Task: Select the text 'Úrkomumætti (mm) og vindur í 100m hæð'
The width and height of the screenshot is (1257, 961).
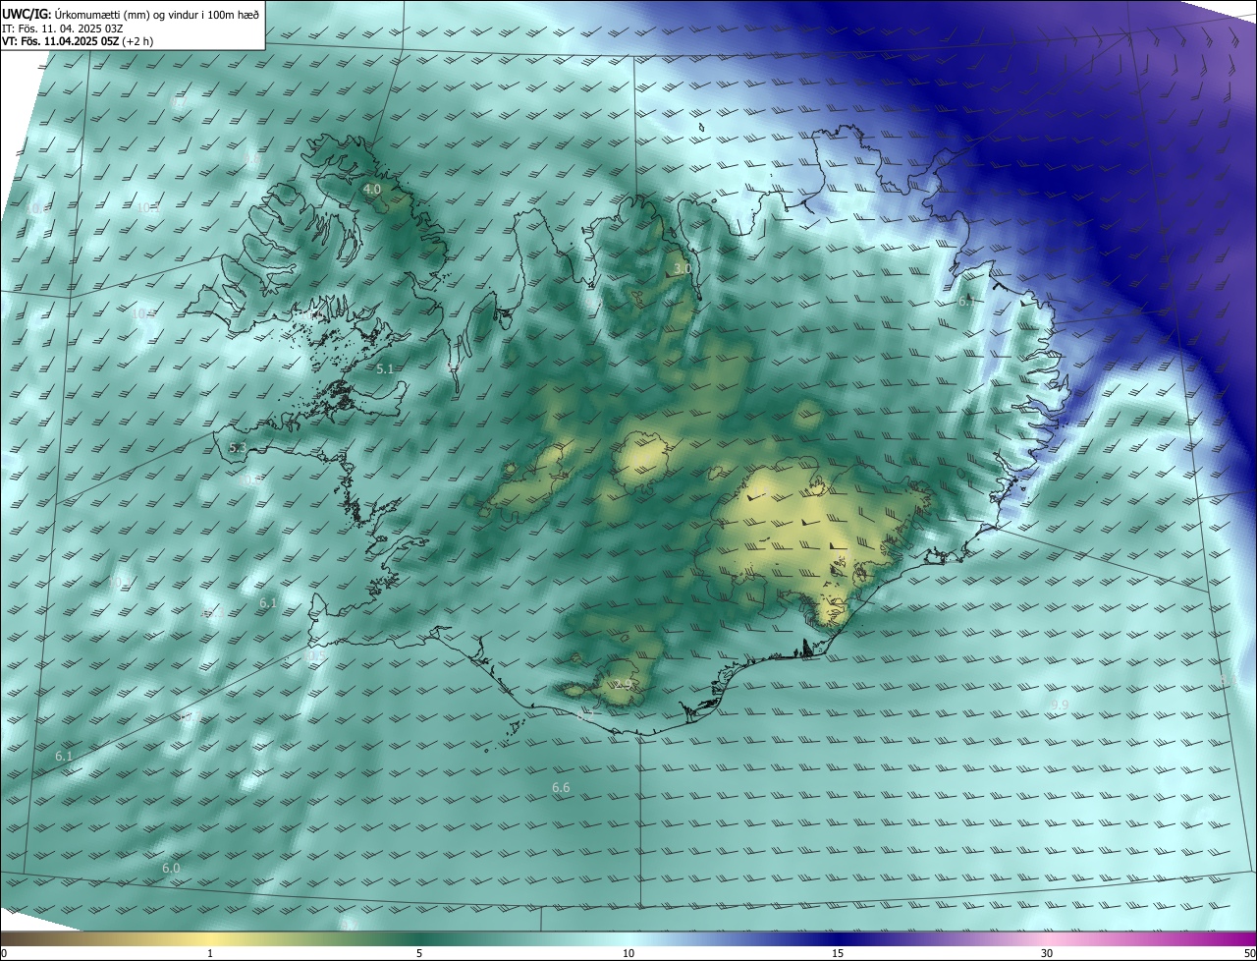Action: (156, 14)
